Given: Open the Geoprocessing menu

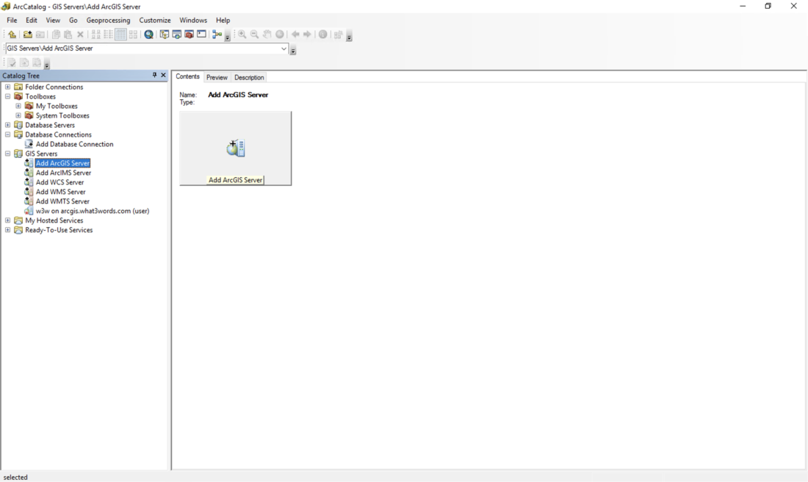Looking at the screenshot, I should tap(108, 20).
